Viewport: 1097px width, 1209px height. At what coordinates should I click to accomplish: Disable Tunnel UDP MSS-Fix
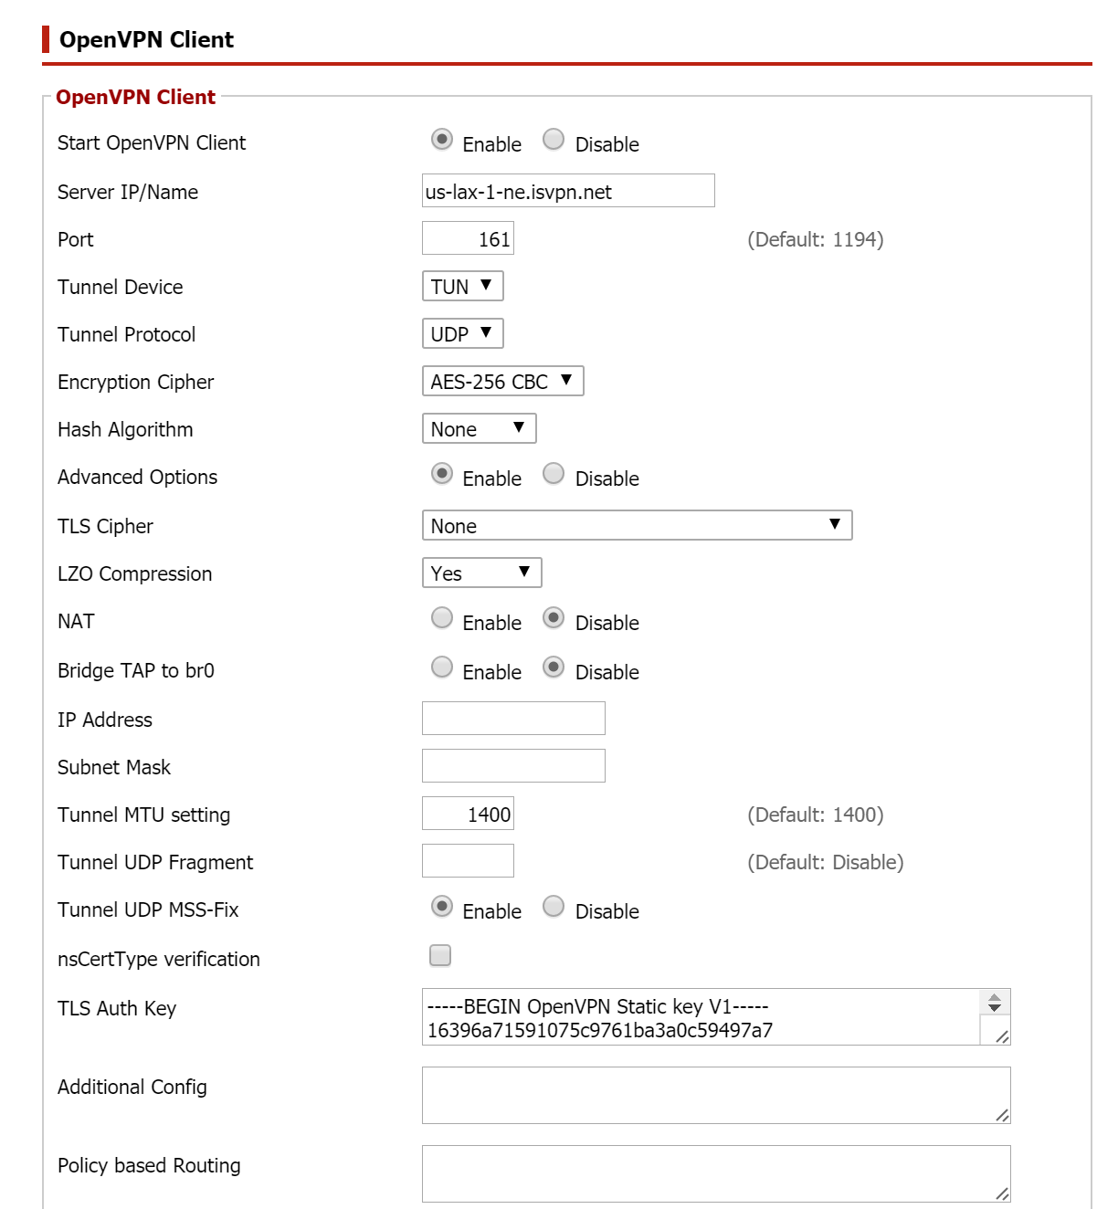(x=554, y=907)
